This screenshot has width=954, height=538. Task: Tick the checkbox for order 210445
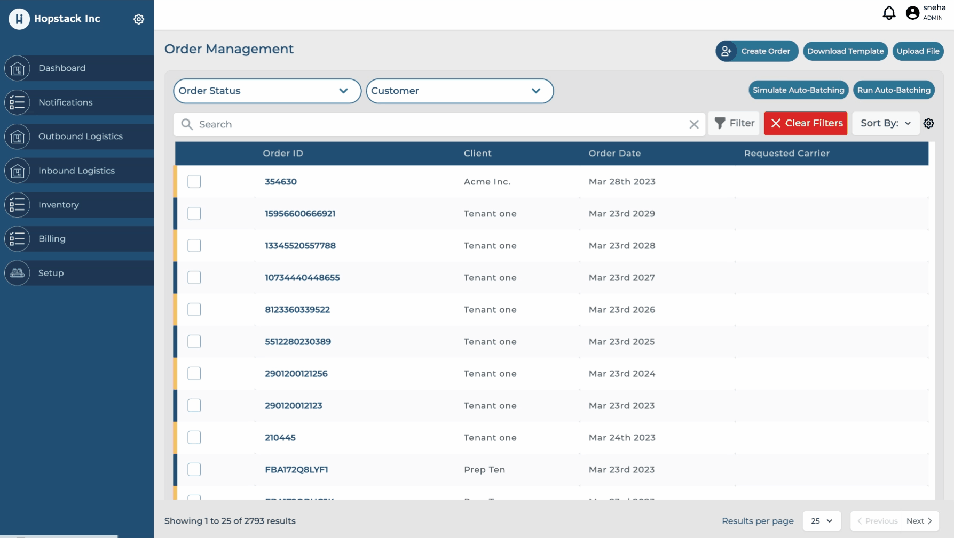[x=194, y=438]
